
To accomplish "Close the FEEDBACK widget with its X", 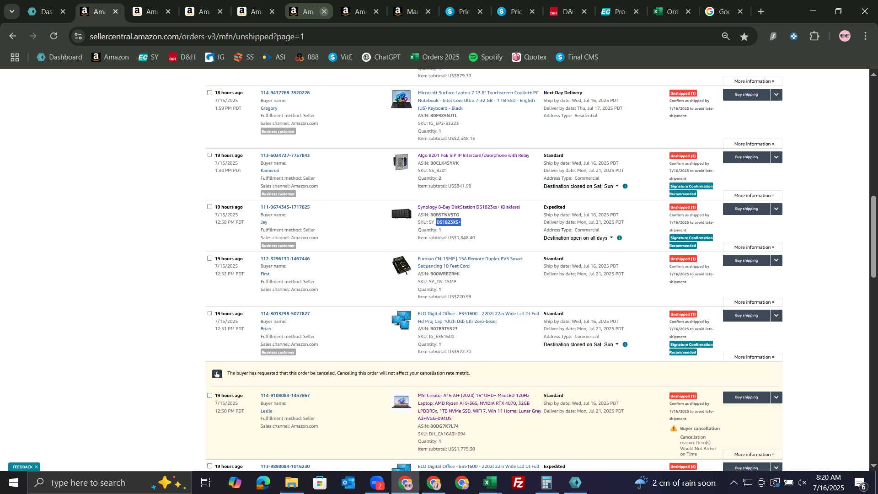I will click(36, 467).
